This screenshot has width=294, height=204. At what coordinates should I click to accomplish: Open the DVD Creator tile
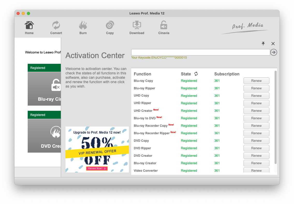[x=44, y=136]
